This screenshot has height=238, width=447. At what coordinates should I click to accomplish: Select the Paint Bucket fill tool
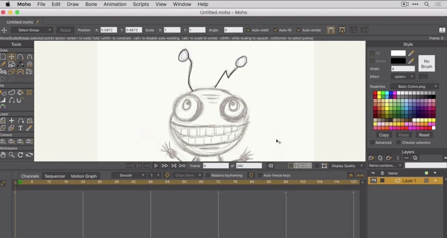(21, 93)
